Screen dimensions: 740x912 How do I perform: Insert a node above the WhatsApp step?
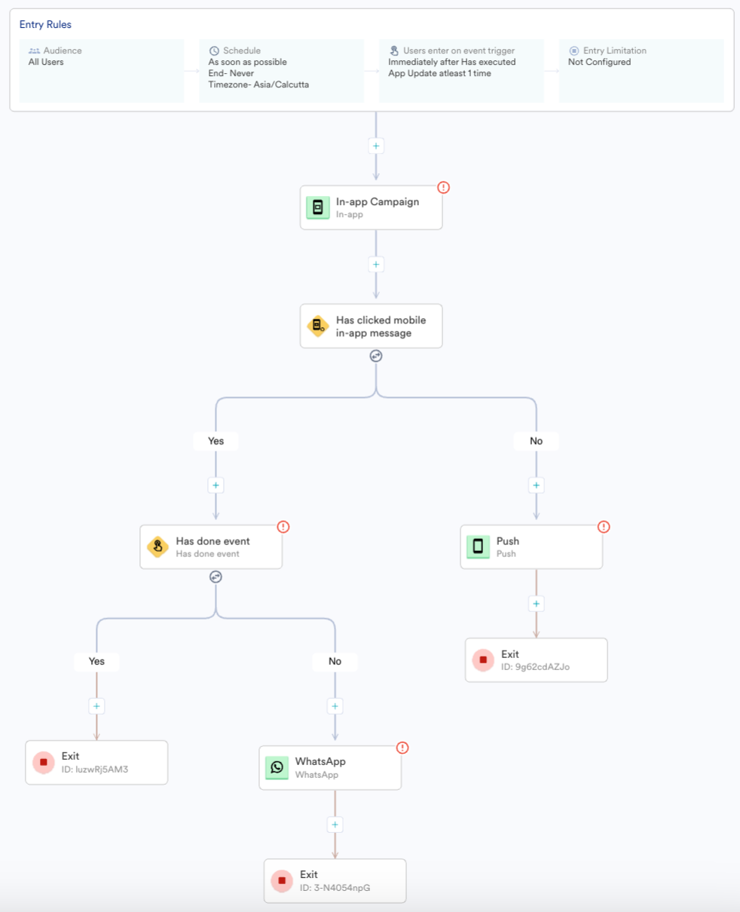click(x=335, y=706)
